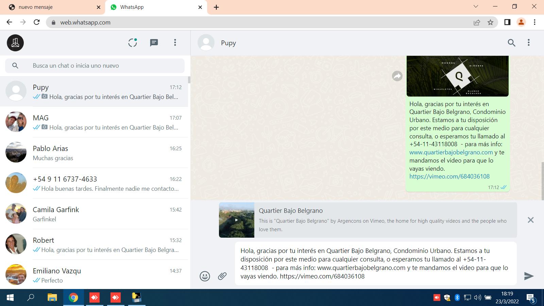Open the Windows notification center

pos(531,299)
